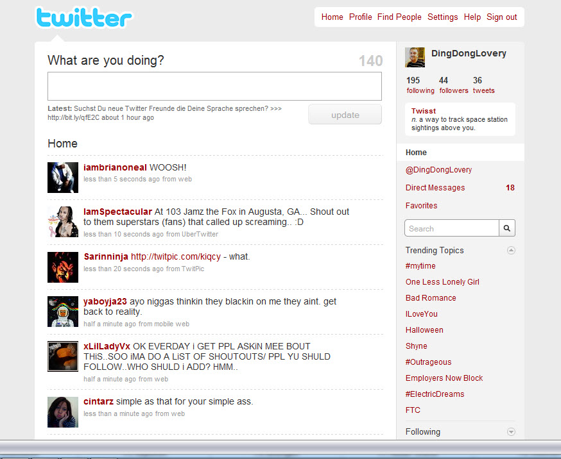
Task: Click the update button
Action: [345, 115]
